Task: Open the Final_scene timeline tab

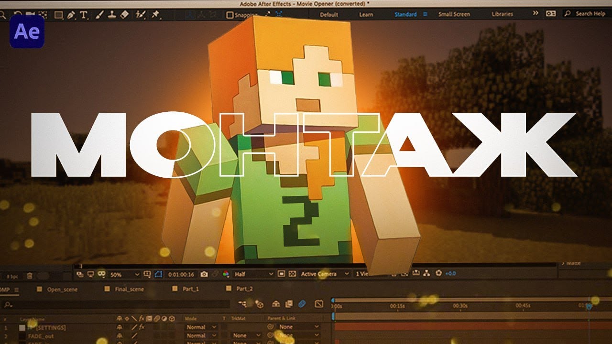Action: [129, 289]
